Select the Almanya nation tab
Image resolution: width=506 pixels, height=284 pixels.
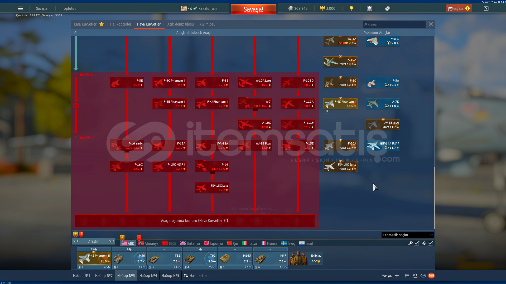148,243
